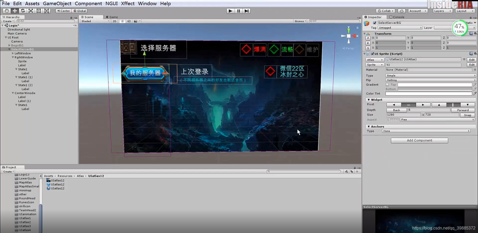
Task: Toggle Center pivot mode button
Action: tap(64, 11)
